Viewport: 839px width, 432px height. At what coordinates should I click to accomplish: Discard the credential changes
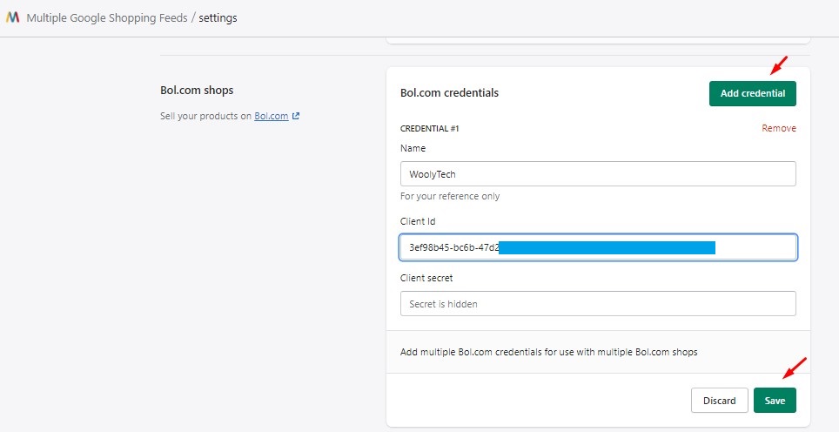[719, 401]
